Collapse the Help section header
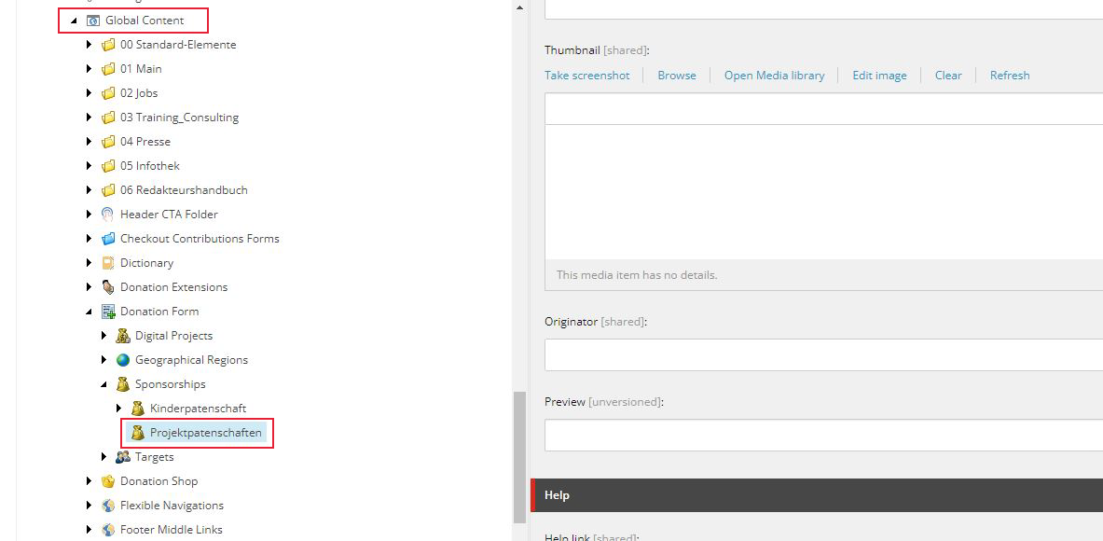This screenshot has height=541, width=1103. click(817, 495)
